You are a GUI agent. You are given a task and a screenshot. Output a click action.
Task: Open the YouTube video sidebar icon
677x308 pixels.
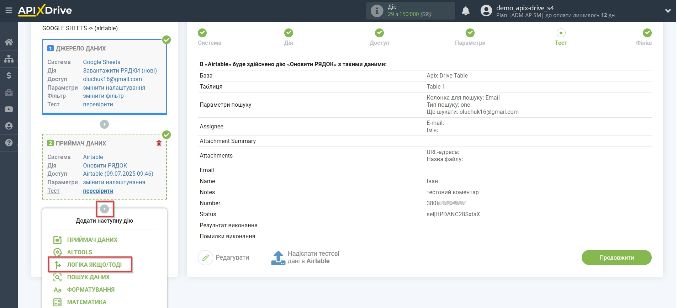coord(9,109)
